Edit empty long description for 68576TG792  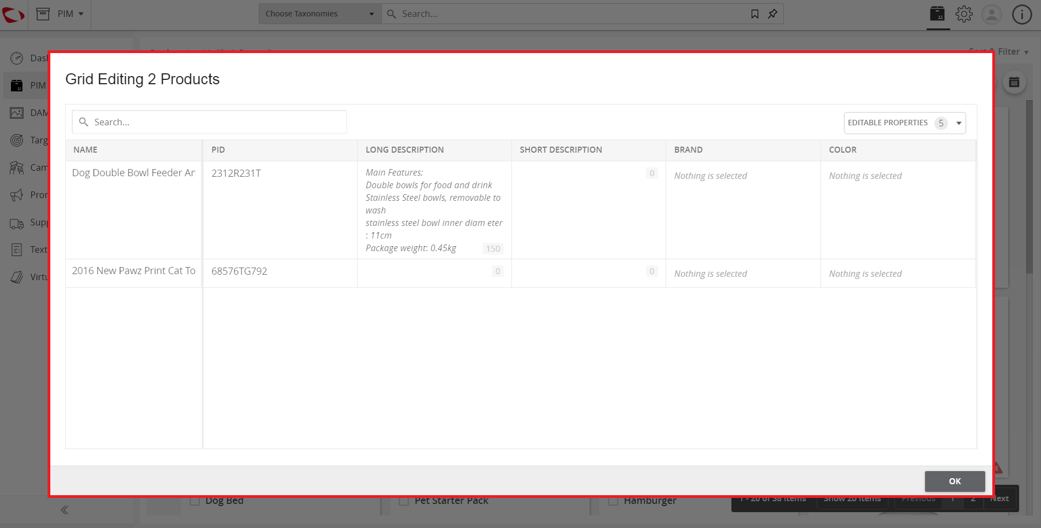(434, 273)
